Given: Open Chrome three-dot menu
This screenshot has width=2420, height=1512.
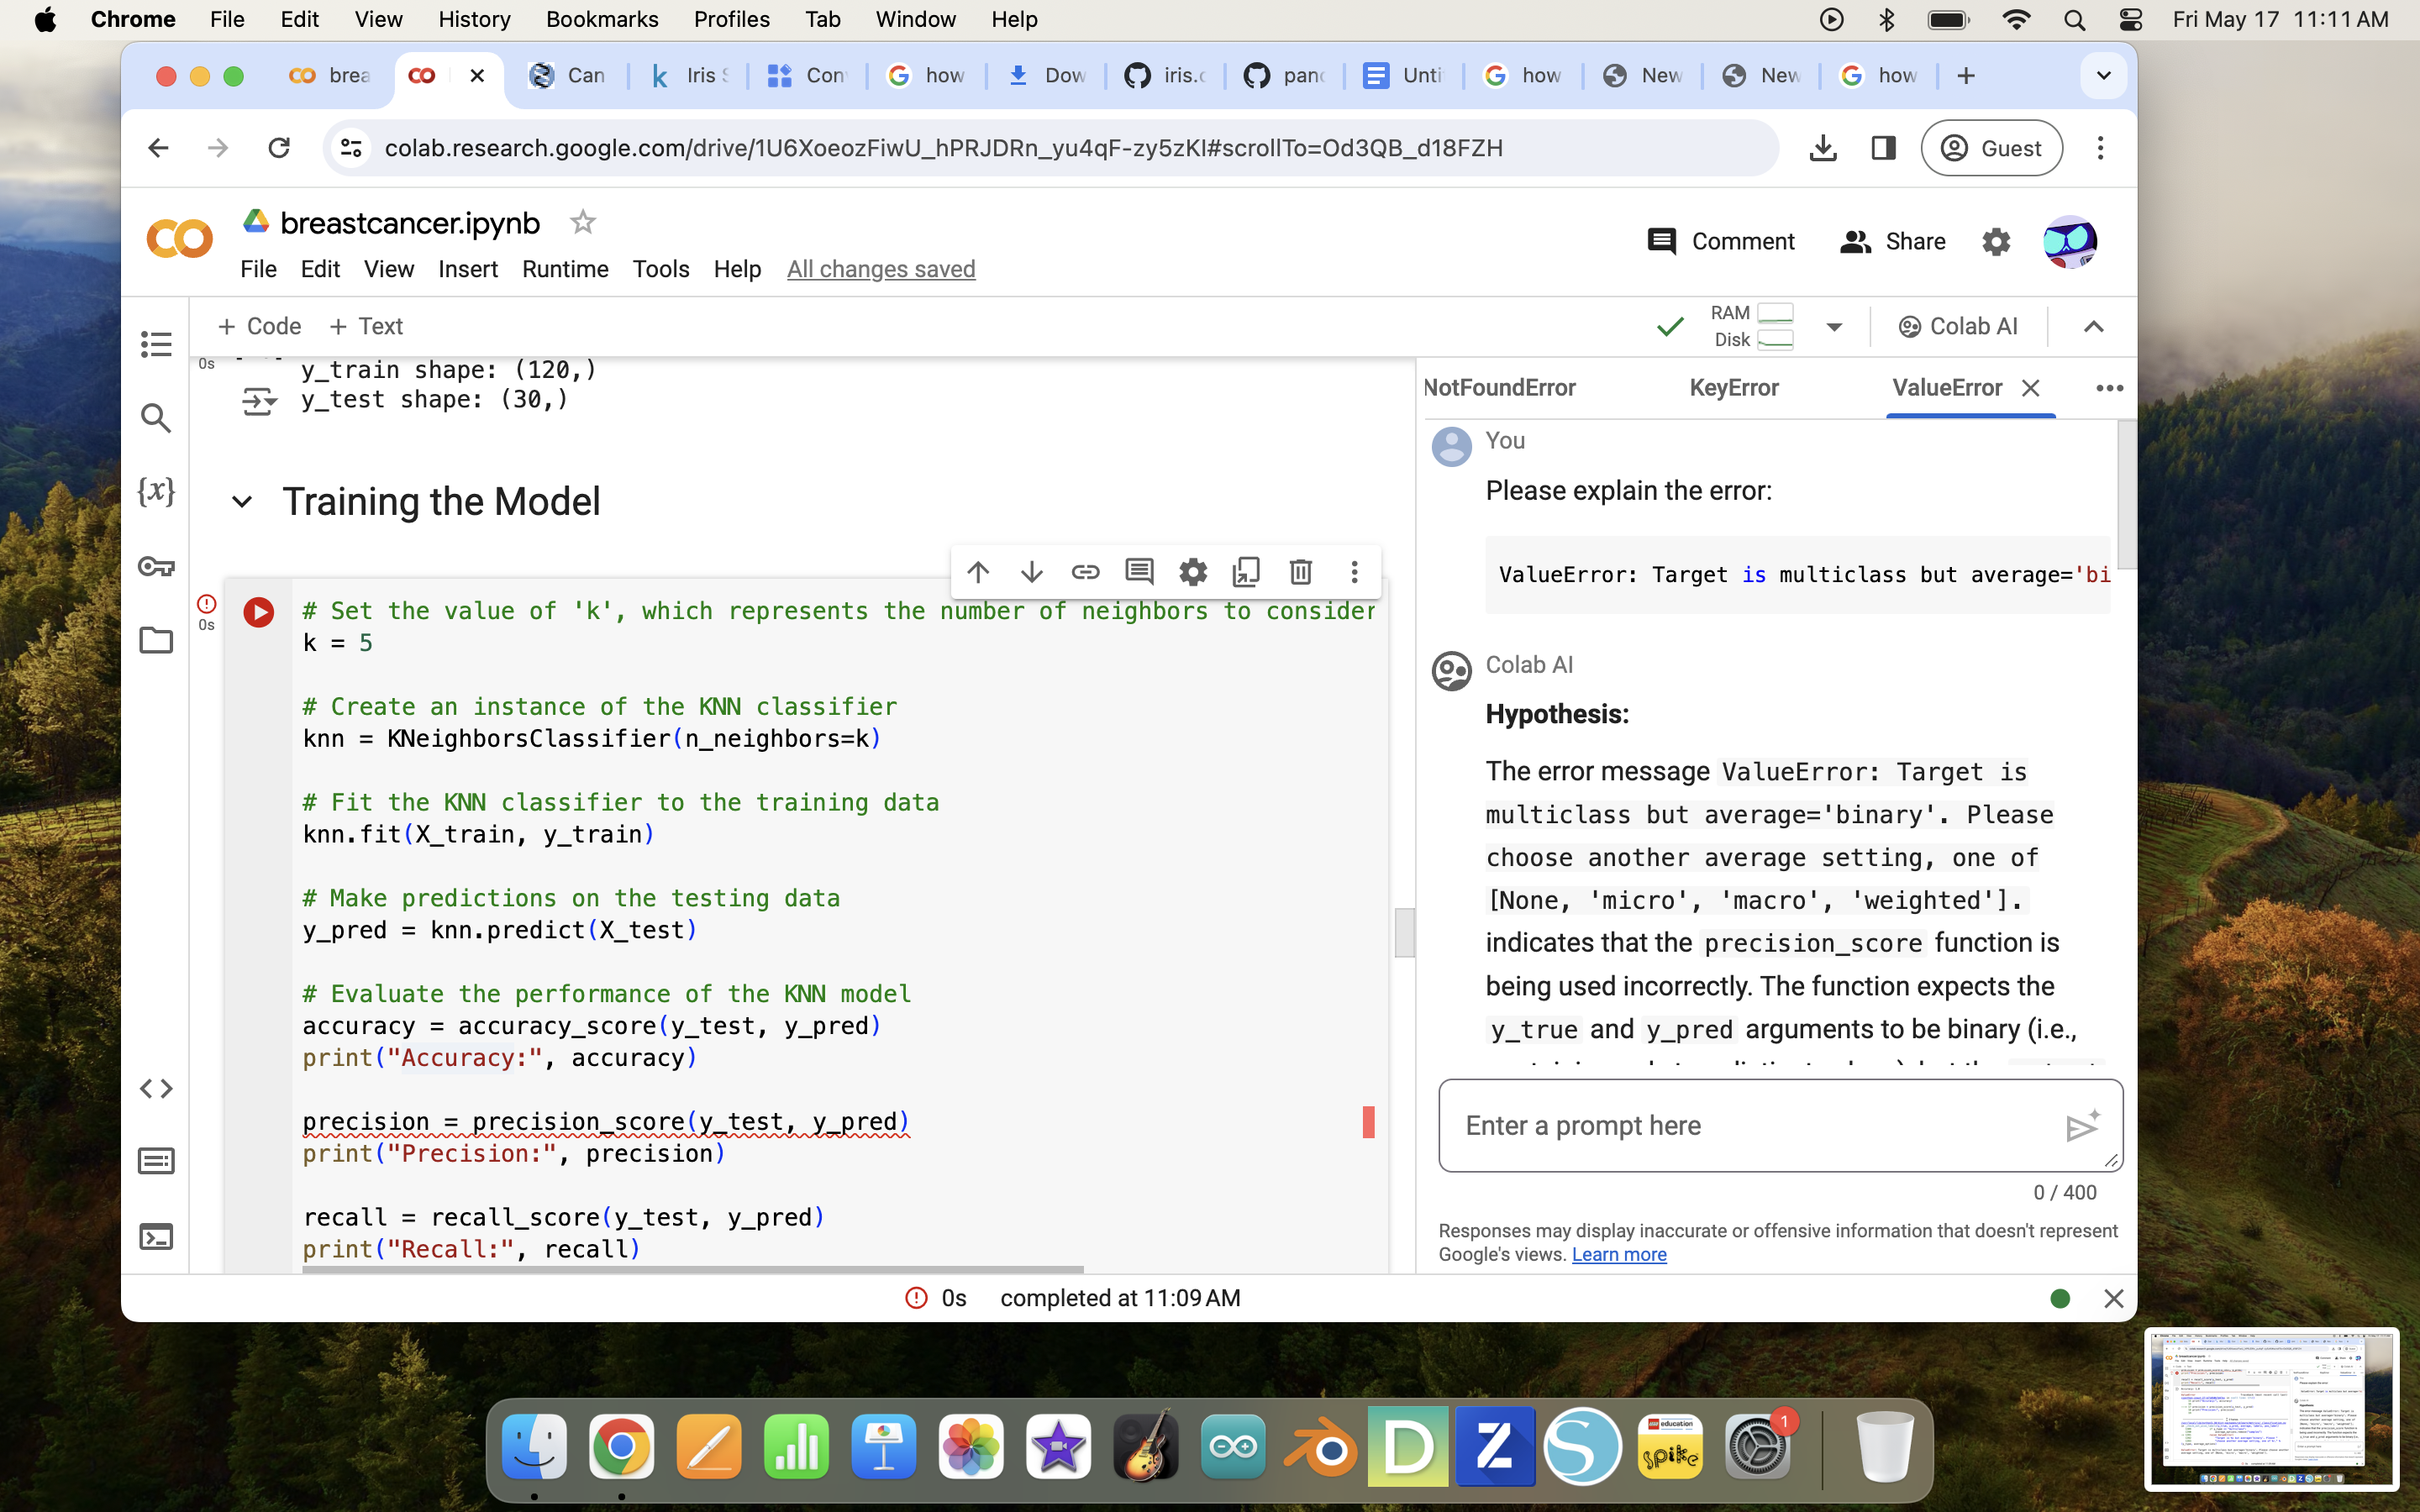Looking at the screenshot, I should pos(2100,148).
